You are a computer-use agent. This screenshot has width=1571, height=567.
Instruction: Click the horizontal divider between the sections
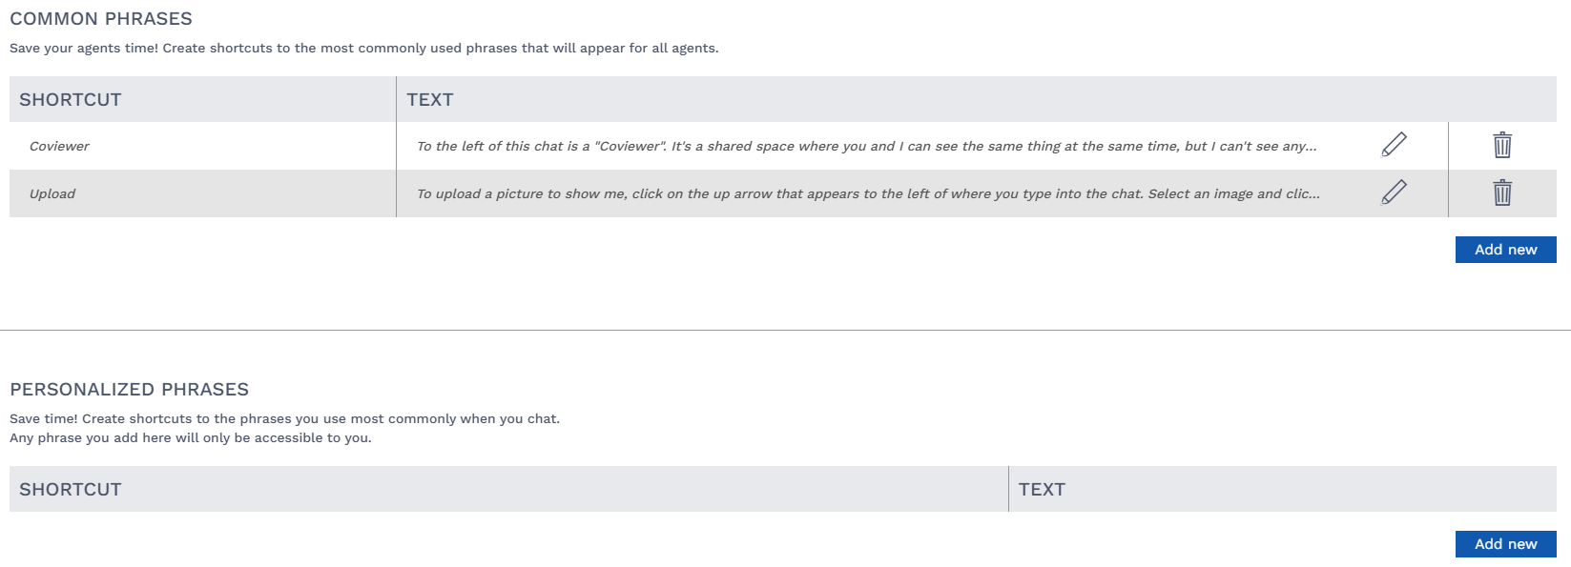(785, 331)
